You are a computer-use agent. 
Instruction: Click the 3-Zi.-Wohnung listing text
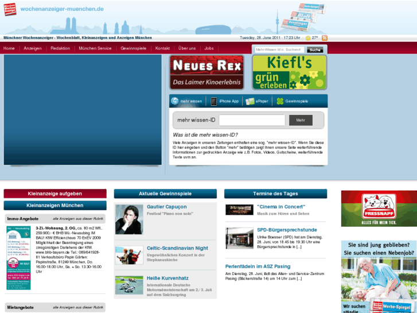click(x=69, y=250)
